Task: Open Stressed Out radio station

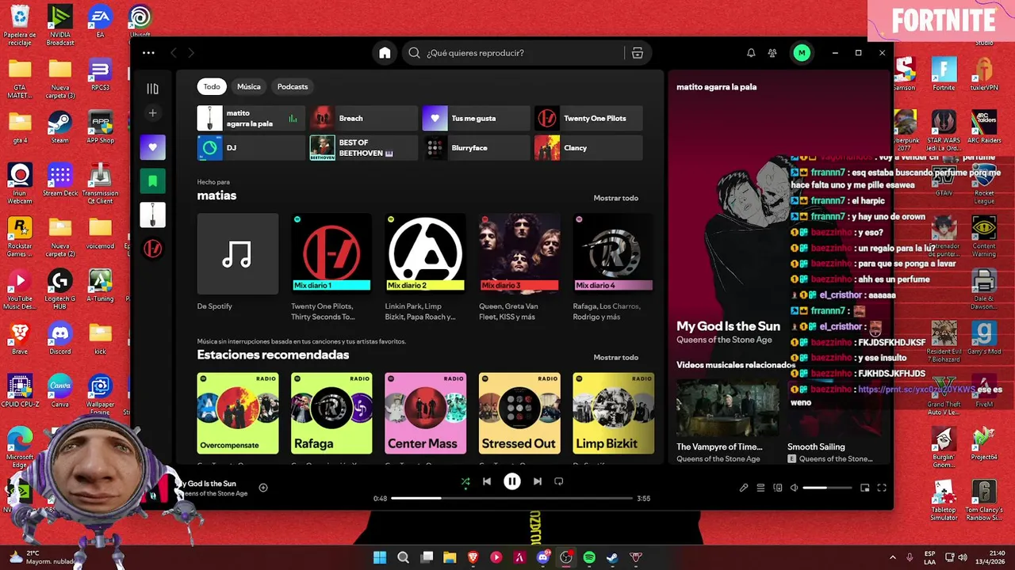Action: pyautogui.click(x=519, y=413)
